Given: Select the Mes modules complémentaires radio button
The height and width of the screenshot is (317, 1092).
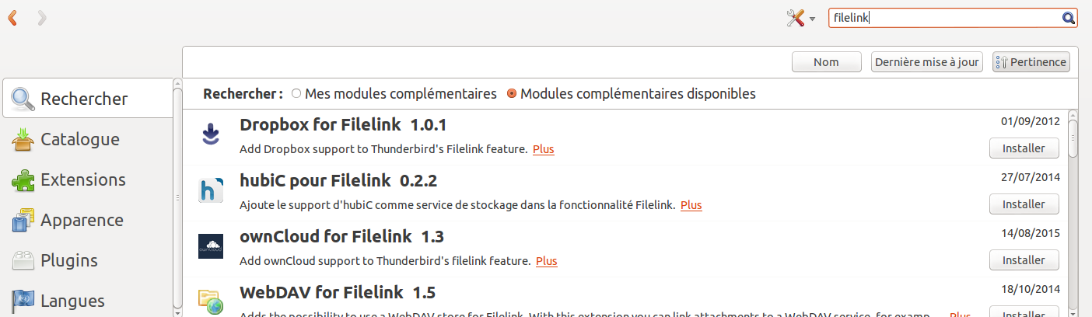Looking at the screenshot, I should [x=296, y=94].
